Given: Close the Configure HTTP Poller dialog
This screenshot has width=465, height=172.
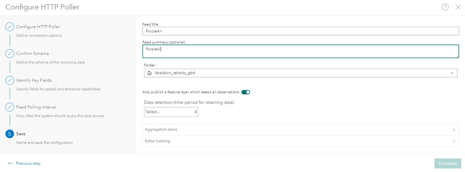Looking at the screenshot, I should click(x=458, y=8).
